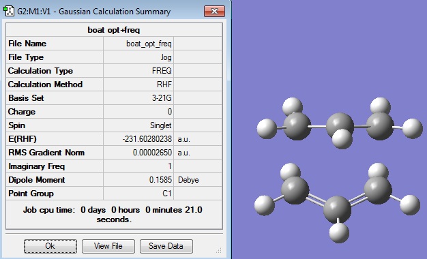The width and height of the screenshot is (427, 259).
Task: Close the Gaussian Calculation Summary window
Action: pyautogui.click(x=214, y=12)
